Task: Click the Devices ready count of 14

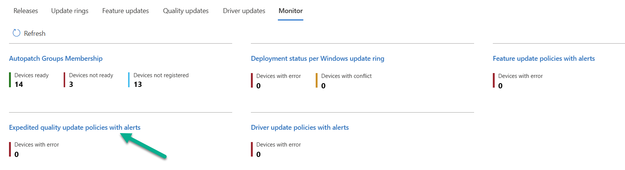Action: (19, 85)
